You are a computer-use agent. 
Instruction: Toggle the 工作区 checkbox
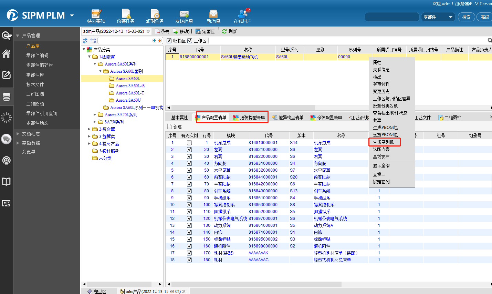(190, 41)
